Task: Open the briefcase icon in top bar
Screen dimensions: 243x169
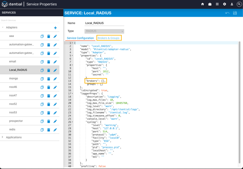Action: tap(210, 4)
